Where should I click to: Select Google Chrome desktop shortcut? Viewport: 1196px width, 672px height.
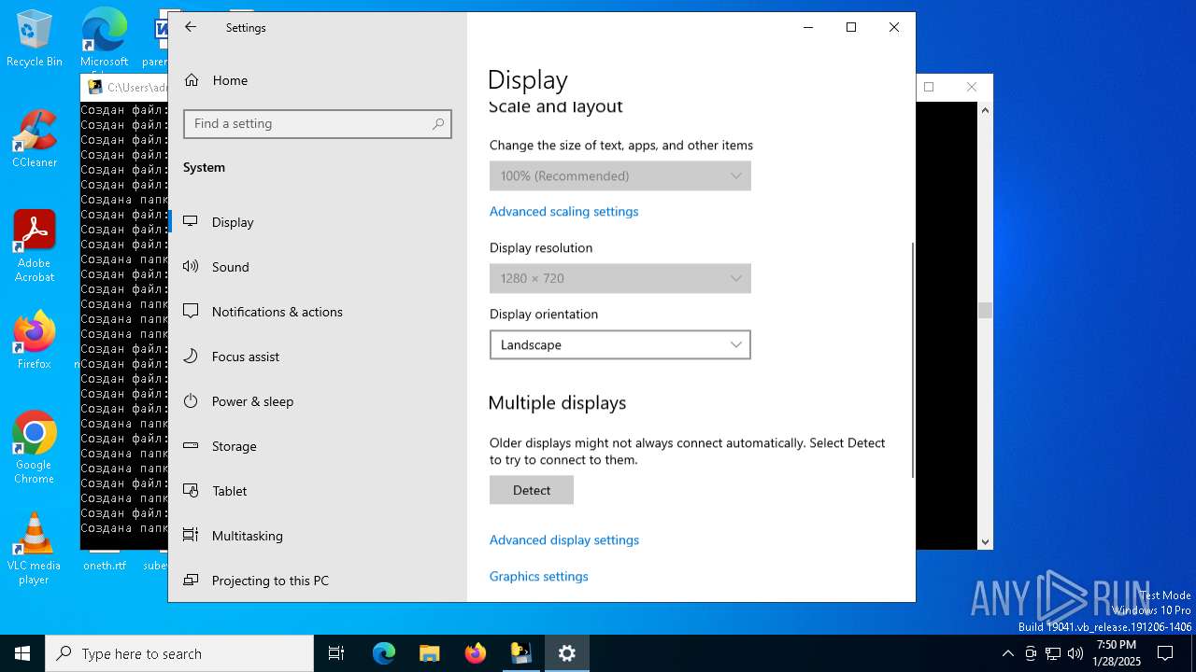(35, 448)
